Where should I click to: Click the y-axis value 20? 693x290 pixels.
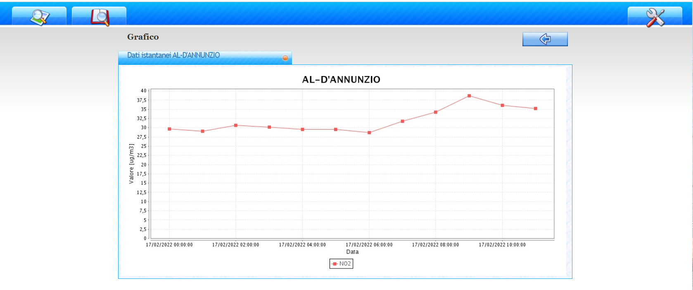coord(143,165)
